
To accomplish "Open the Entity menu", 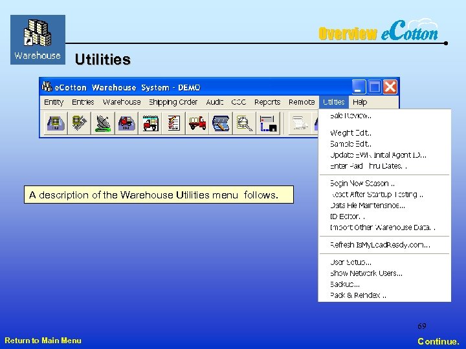I will [x=54, y=102].
